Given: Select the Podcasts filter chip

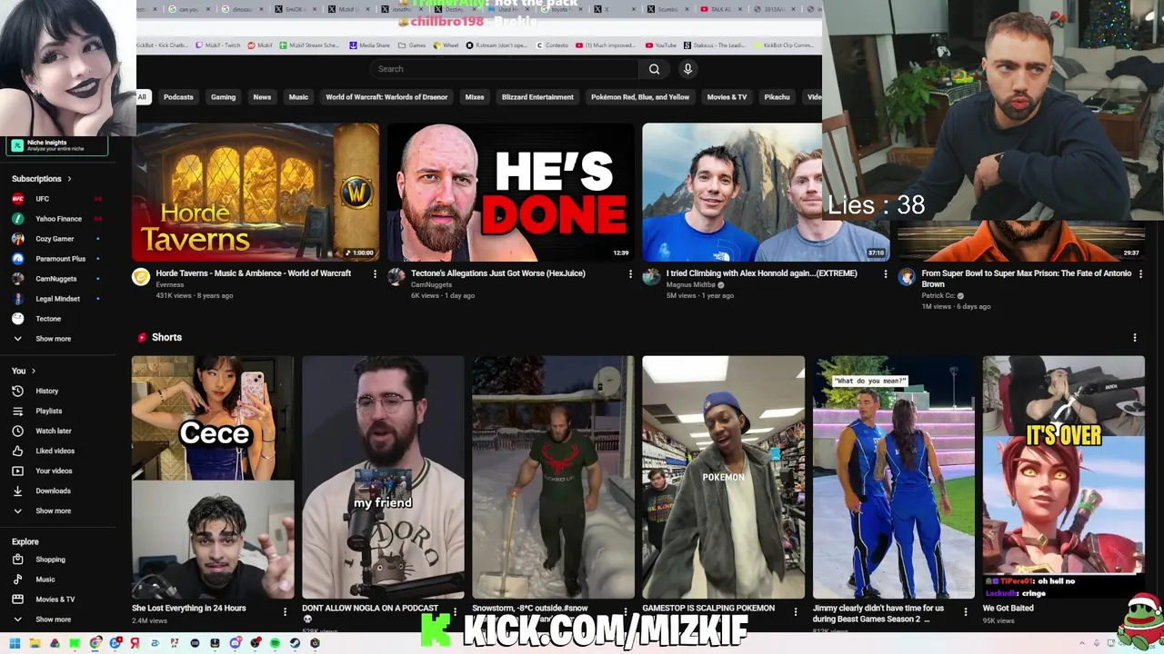Looking at the screenshot, I should click(178, 97).
